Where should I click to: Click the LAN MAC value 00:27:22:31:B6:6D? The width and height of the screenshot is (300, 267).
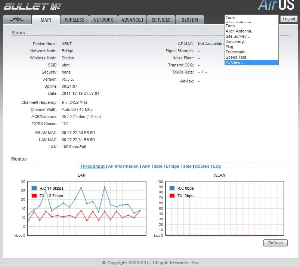click(x=78, y=140)
